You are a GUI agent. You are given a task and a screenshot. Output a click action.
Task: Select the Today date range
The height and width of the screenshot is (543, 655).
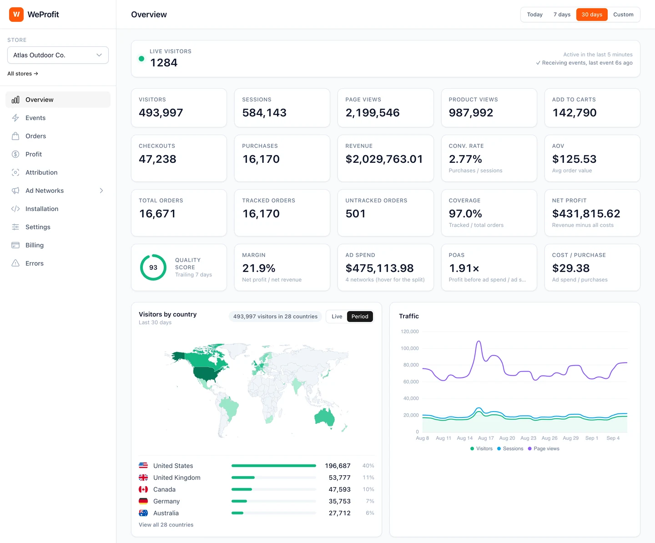tap(535, 15)
